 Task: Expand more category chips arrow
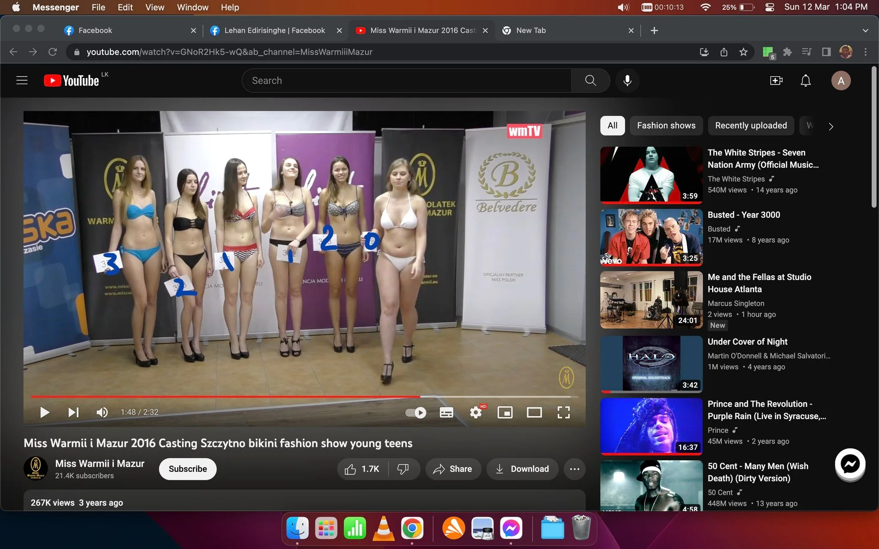pyautogui.click(x=831, y=126)
